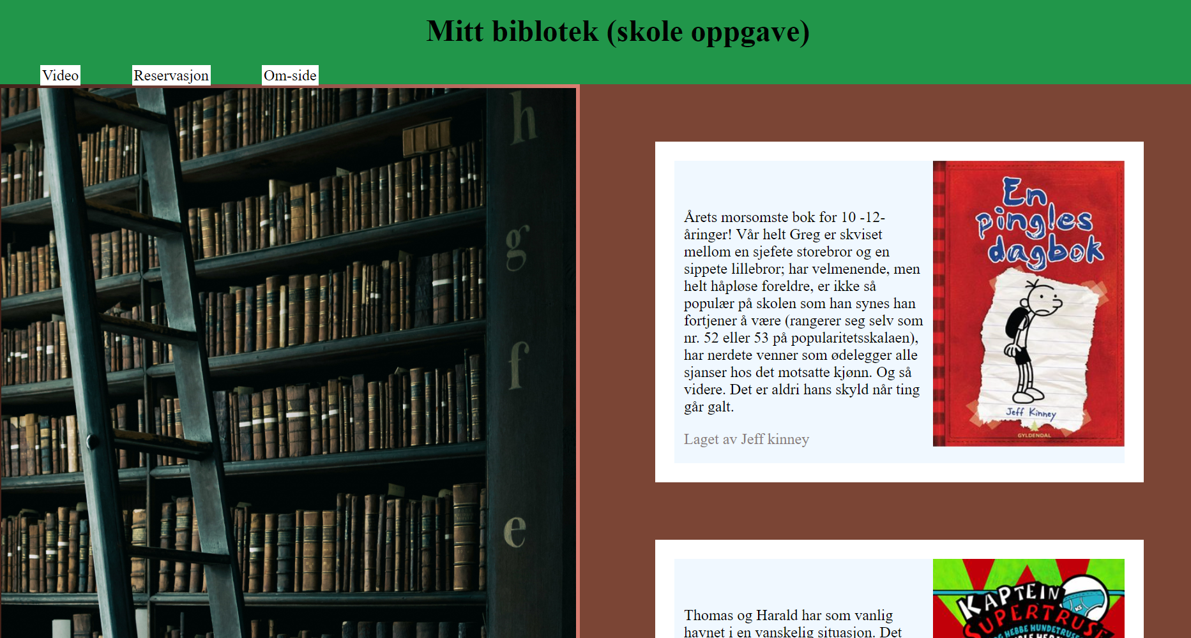Navigate to the Om-side page
This screenshot has height=638, width=1191.
tap(290, 75)
